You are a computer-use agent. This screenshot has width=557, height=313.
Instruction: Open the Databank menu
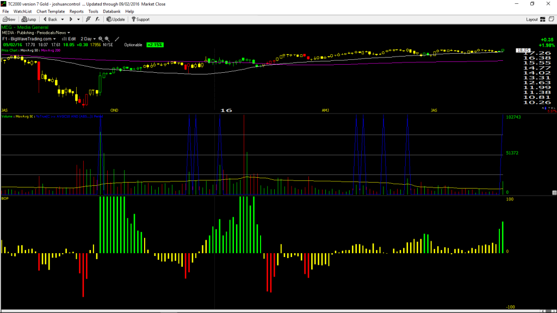click(112, 11)
